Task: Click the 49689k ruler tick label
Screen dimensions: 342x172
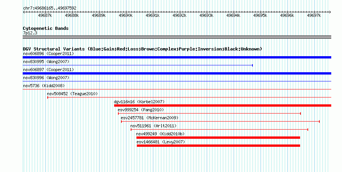Action: (99, 15)
